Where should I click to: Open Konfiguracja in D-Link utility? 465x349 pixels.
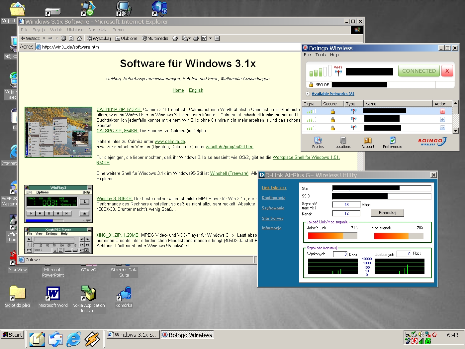click(x=273, y=198)
